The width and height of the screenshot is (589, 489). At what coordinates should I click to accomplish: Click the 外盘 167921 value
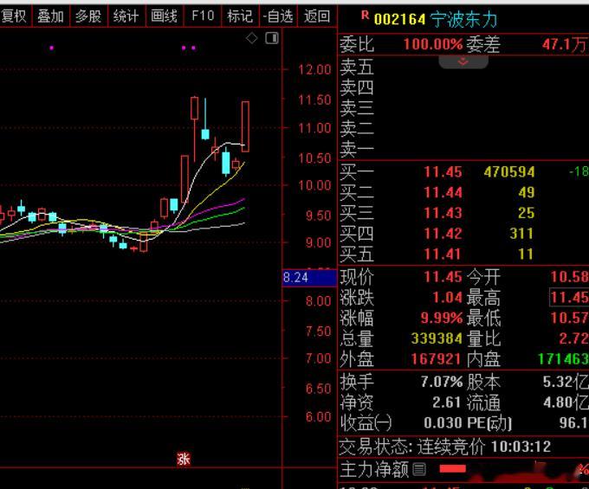436,359
